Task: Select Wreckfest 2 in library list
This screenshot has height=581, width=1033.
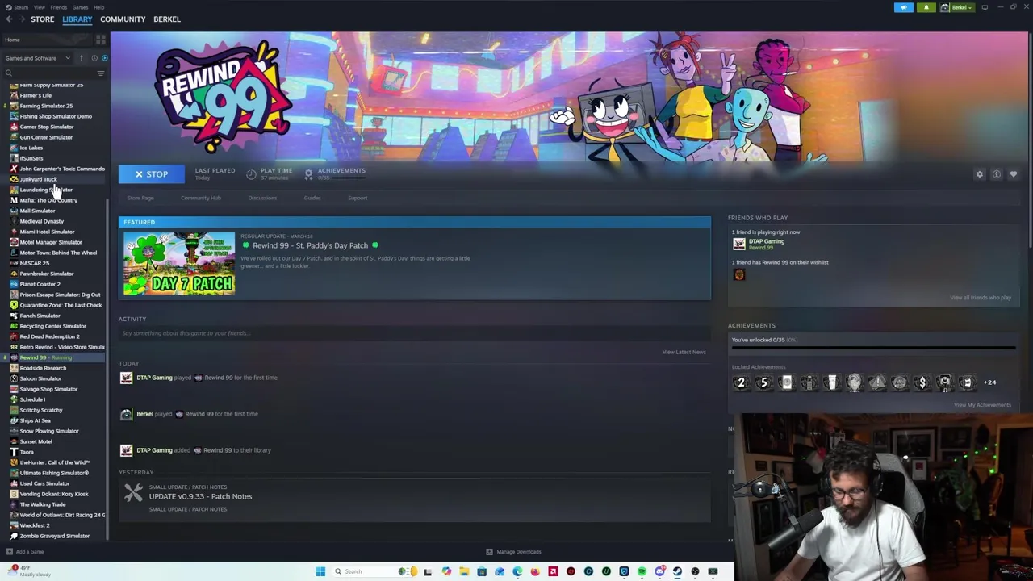Action: pyautogui.click(x=34, y=525)
